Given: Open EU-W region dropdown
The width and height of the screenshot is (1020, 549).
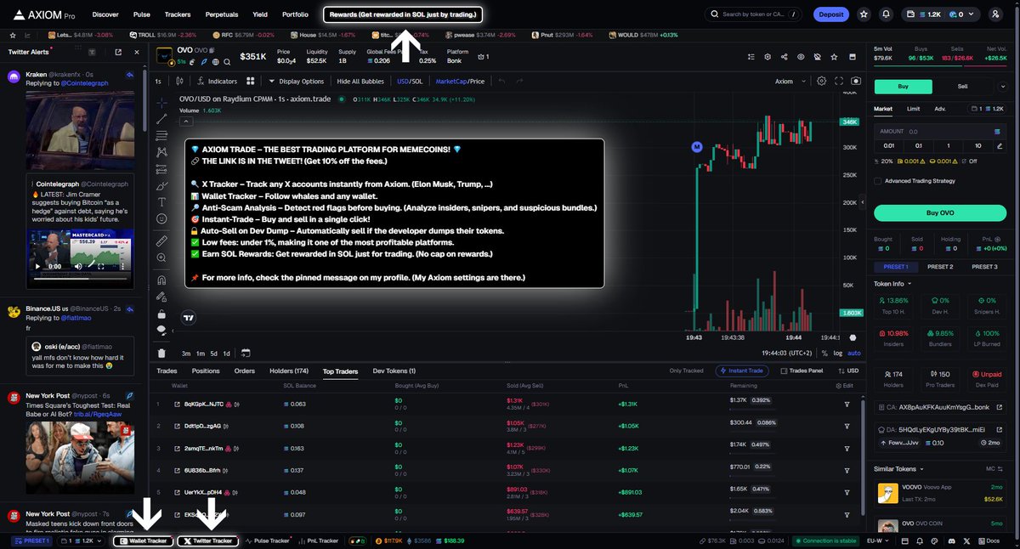Looking at the screenshot, I should pyautogui.click(x=880, y=541).
